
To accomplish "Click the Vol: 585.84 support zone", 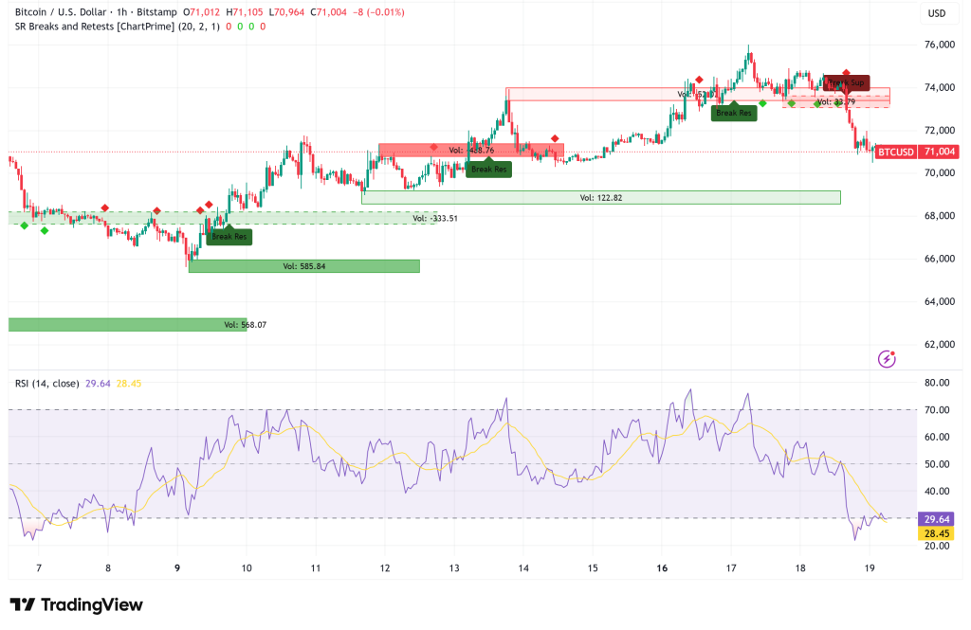I will pyautogui.click(x=303, y=266).
